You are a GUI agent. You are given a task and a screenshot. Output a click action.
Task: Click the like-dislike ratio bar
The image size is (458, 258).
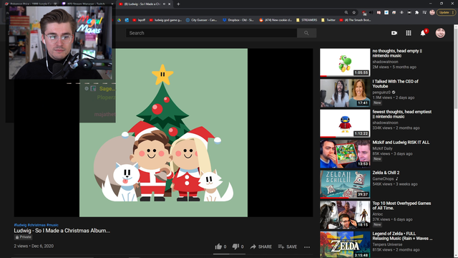click(x=229, y=254)
